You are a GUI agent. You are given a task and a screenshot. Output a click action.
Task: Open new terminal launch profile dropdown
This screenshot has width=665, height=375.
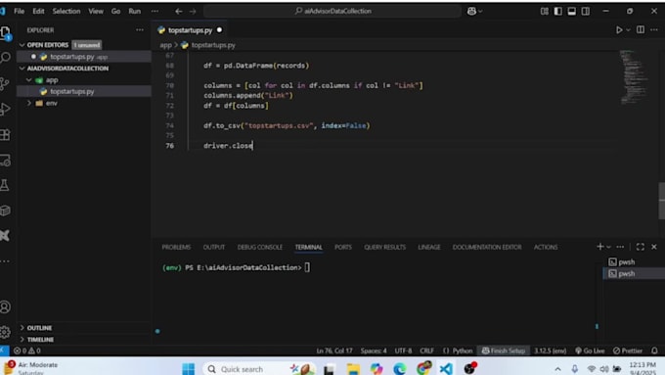pos(608,247)
